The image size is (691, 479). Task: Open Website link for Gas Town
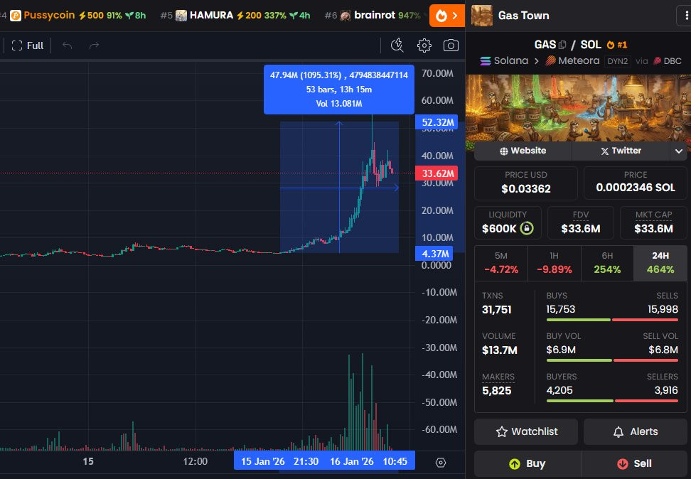(523, 151)
